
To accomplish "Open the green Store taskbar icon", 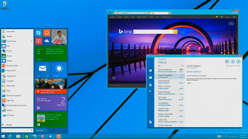I will tap(26, 136).
